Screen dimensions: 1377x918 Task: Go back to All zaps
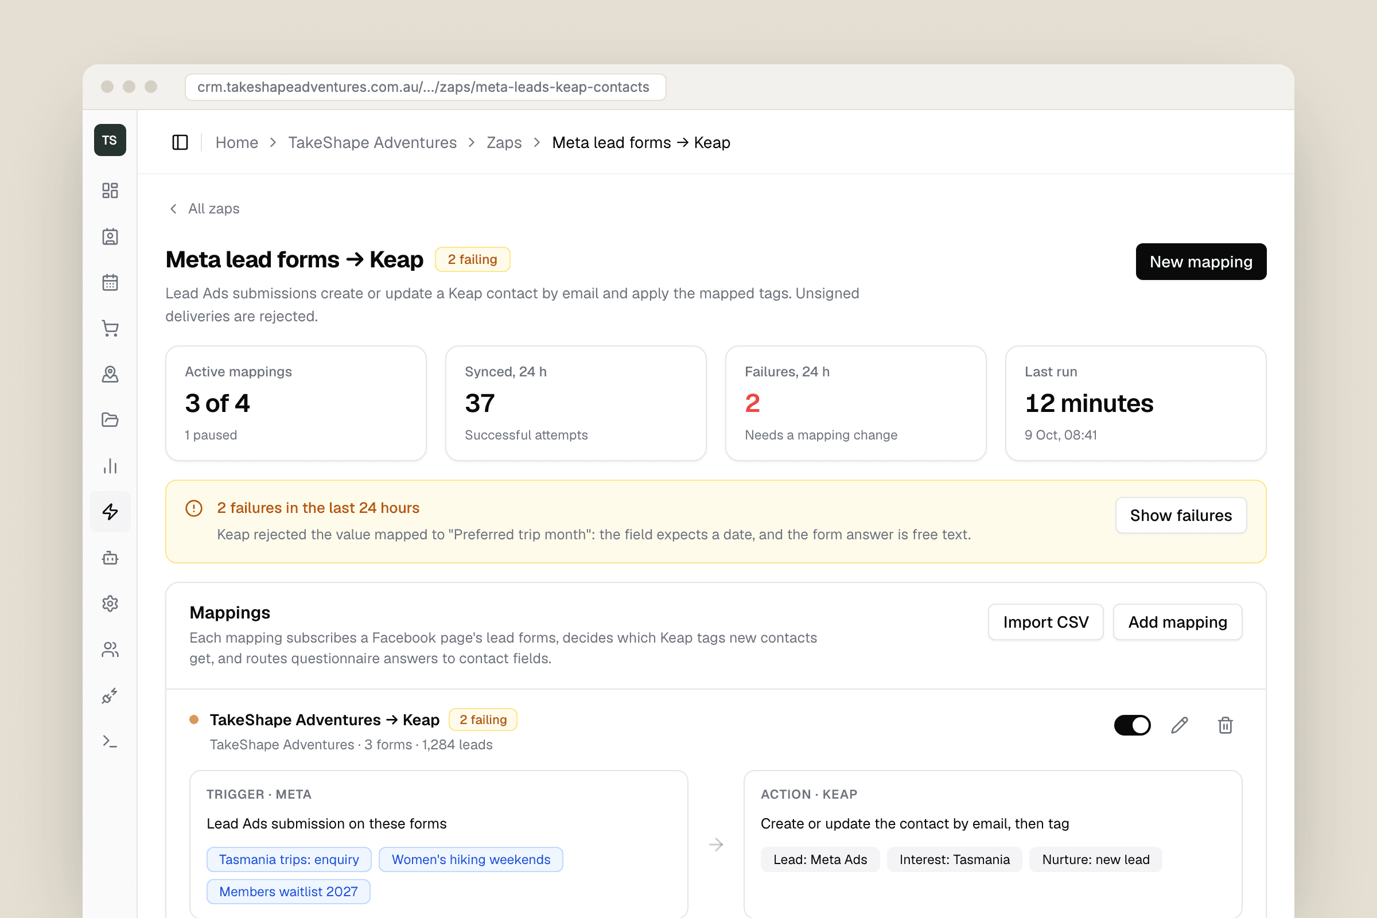click(204, 208)
